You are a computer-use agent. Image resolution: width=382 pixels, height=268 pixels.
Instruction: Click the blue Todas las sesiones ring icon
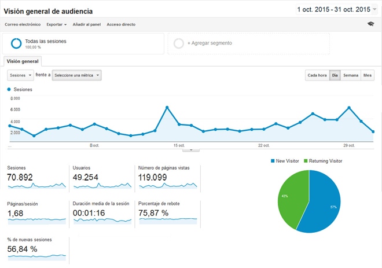(x=16, y=43)
